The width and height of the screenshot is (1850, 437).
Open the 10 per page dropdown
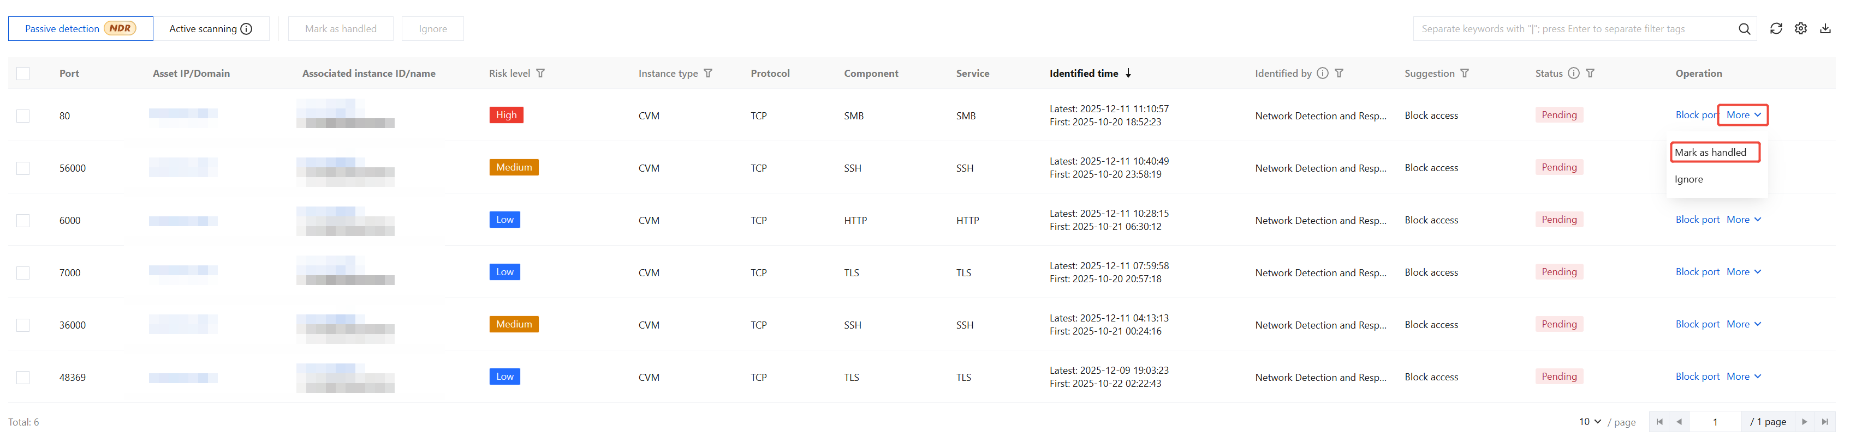tap(1589, 422)
